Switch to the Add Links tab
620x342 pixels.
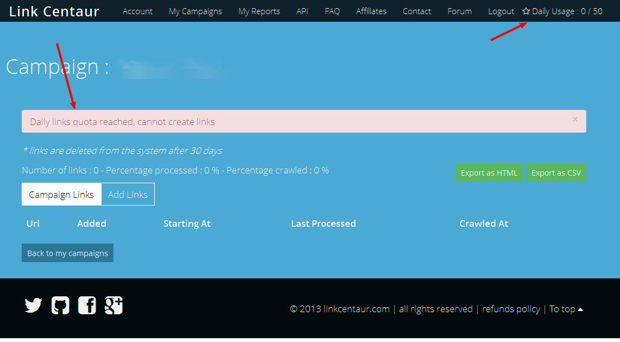(128, 194)
